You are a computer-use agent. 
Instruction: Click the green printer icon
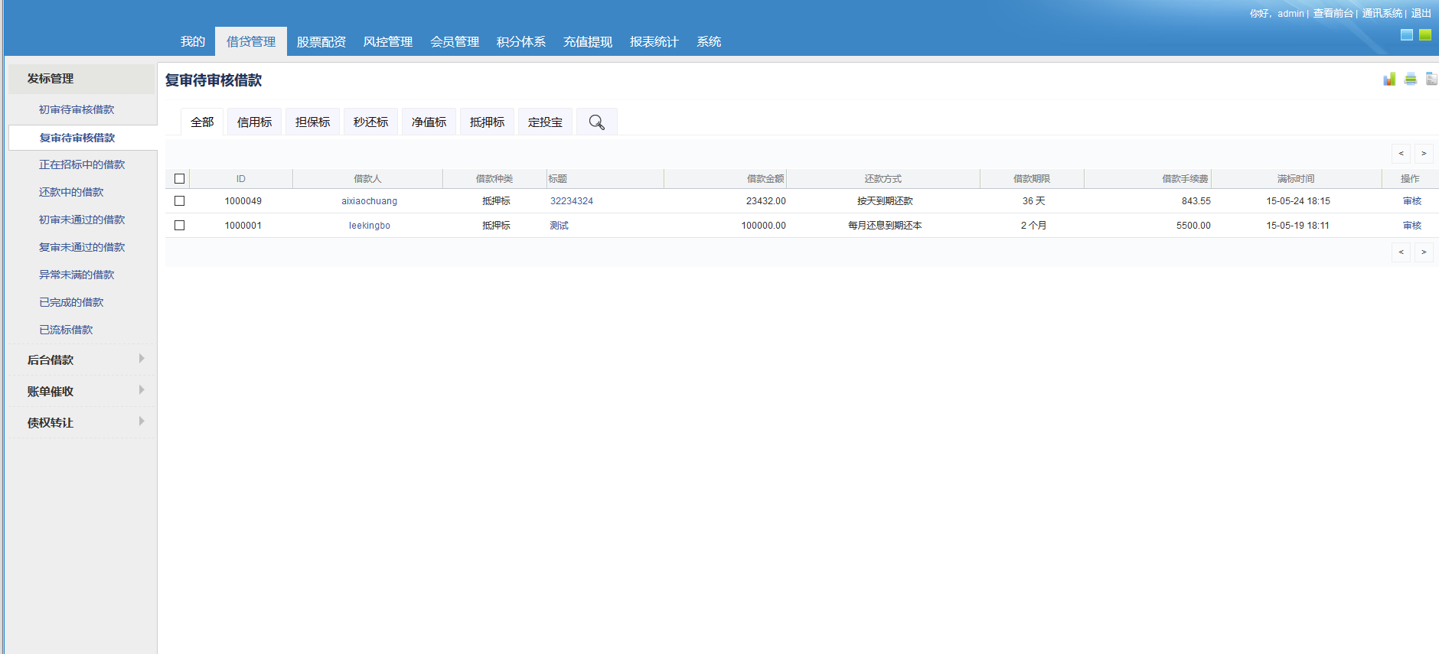tap(1411, 79)
